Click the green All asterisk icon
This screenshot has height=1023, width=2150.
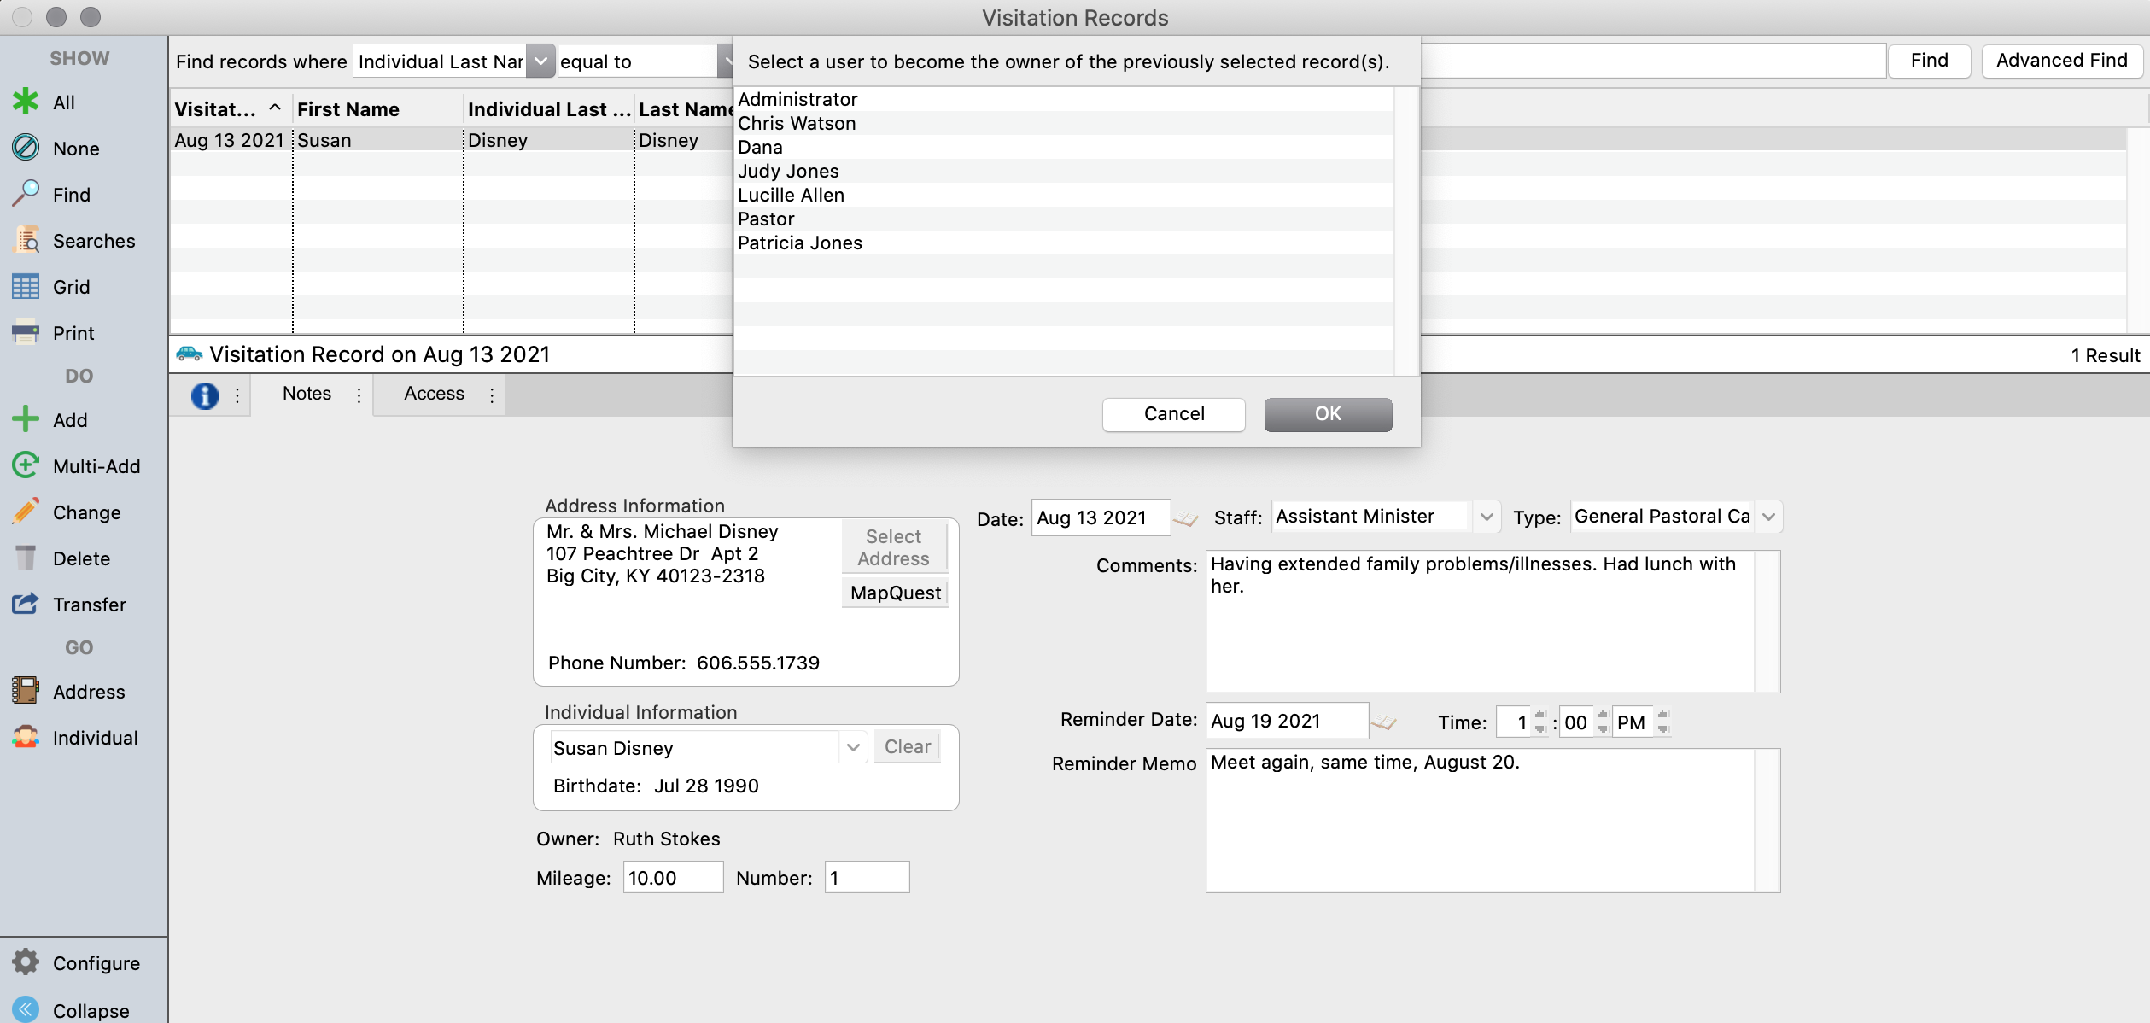tap(26, 102)
